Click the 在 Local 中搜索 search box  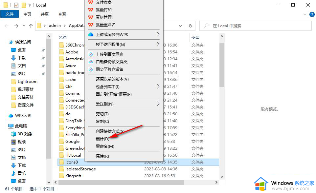click(255, 26)
